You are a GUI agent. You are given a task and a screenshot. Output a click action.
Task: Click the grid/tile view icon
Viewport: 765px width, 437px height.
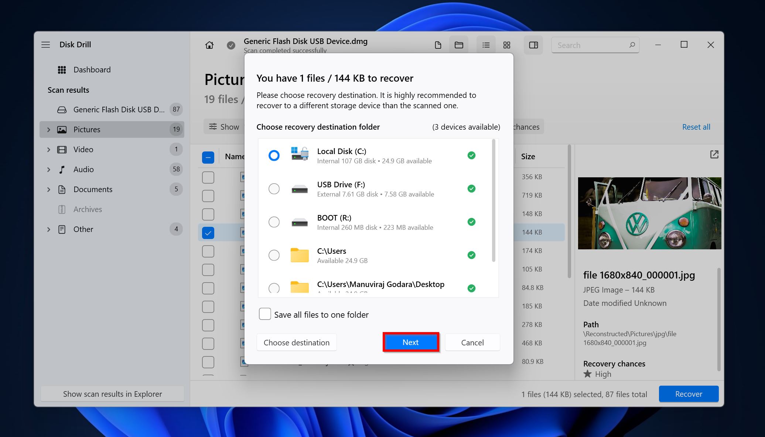(x=506, y=45)
